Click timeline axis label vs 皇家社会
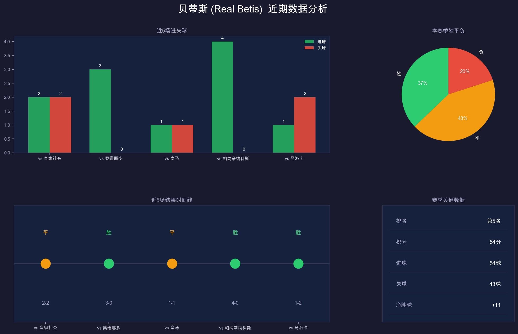Viewport: 518px width, 334px height. (46, 328)
